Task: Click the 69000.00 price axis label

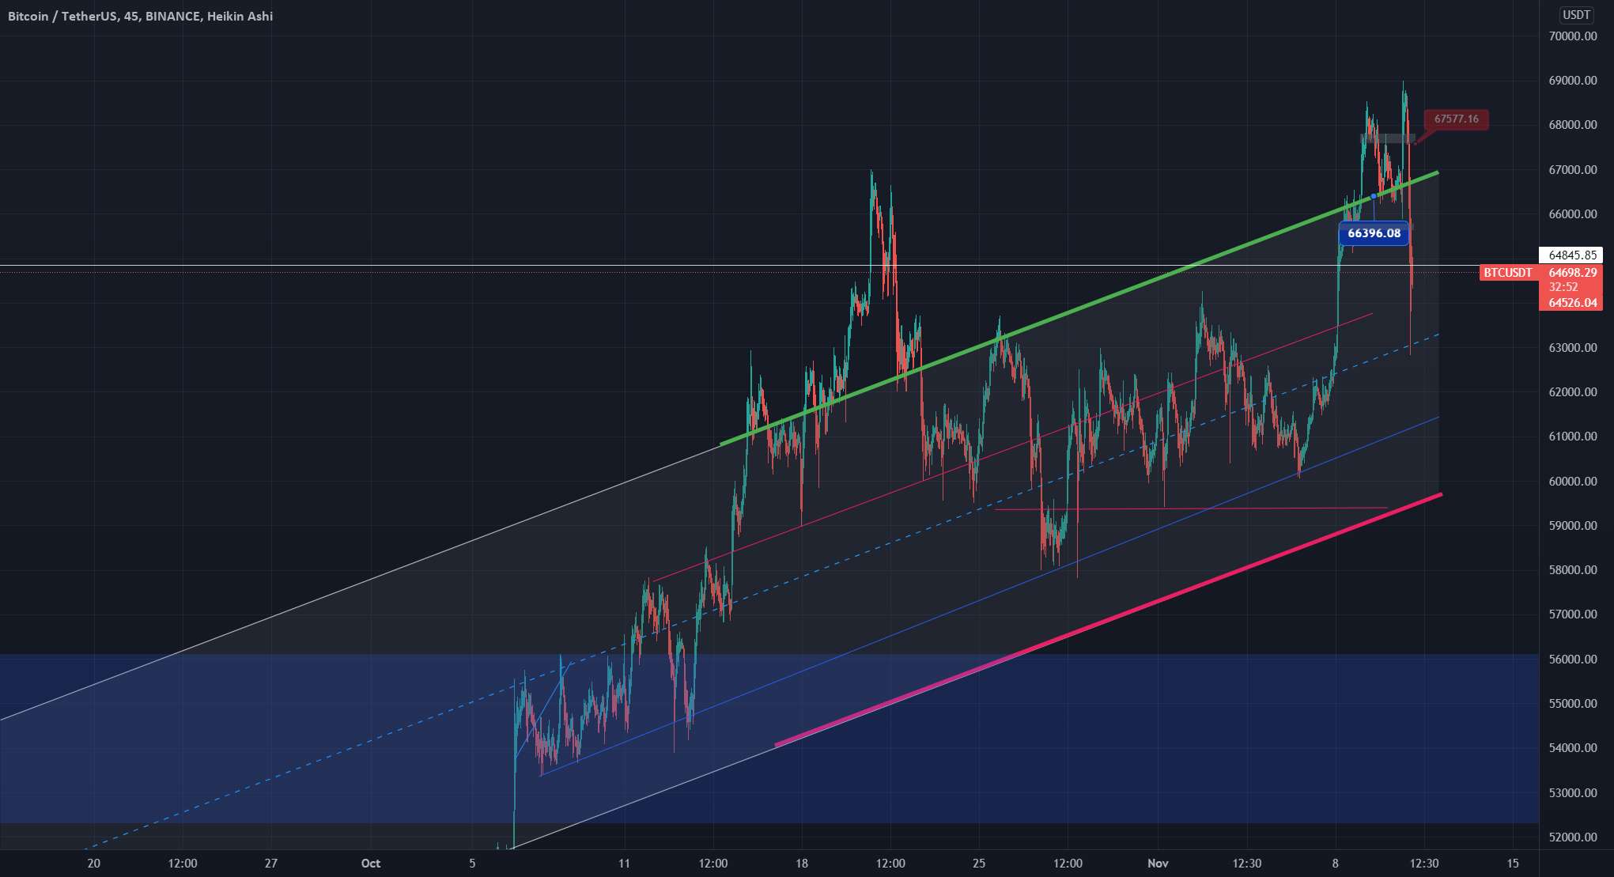Action: tap(1573, 81)
